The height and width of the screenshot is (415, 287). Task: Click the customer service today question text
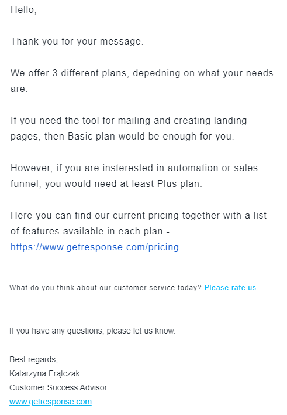pyautogui.click(x=105, y=288)
